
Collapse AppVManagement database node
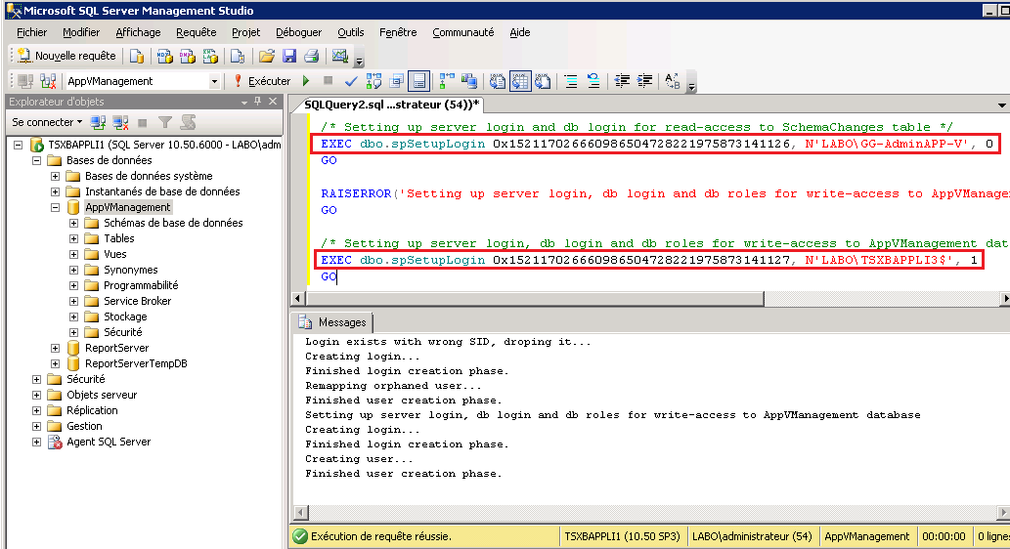(56, 207)
